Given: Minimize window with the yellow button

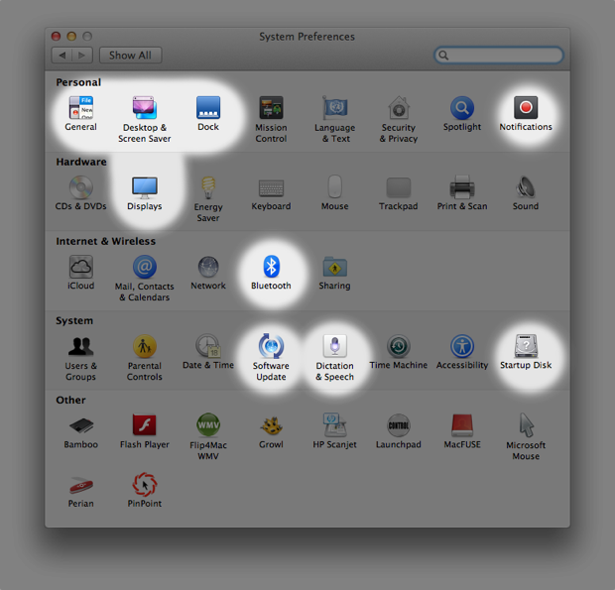Looking at the screenshot, I should 71,37.
